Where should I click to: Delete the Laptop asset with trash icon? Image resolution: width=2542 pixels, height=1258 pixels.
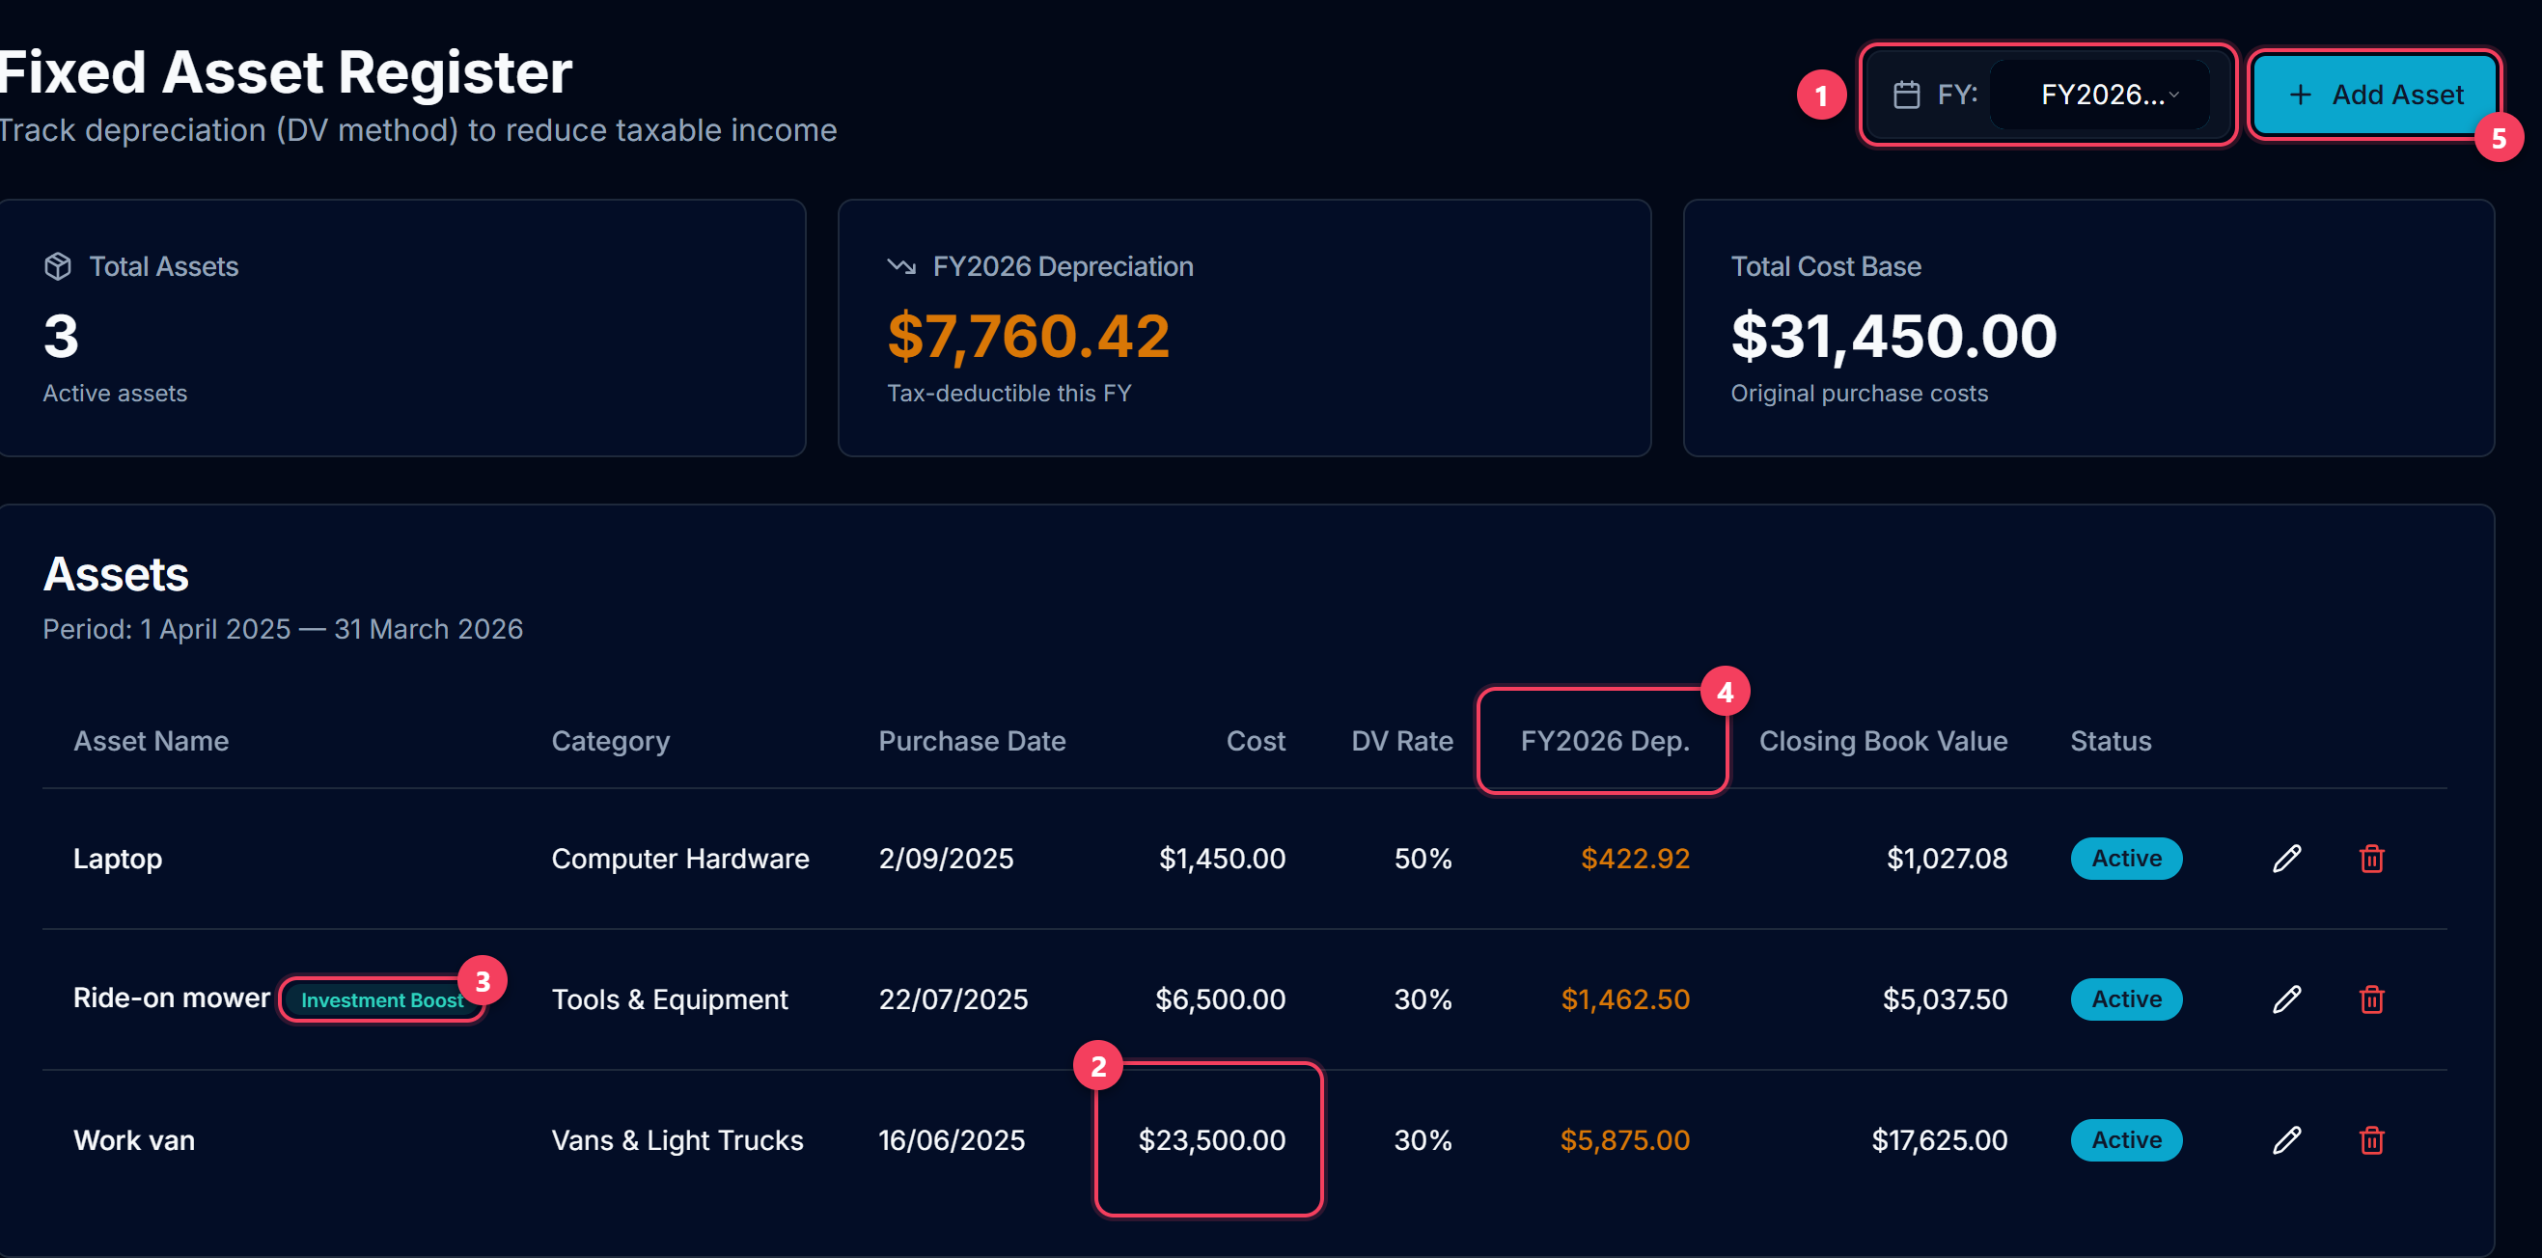[2371, 859]
